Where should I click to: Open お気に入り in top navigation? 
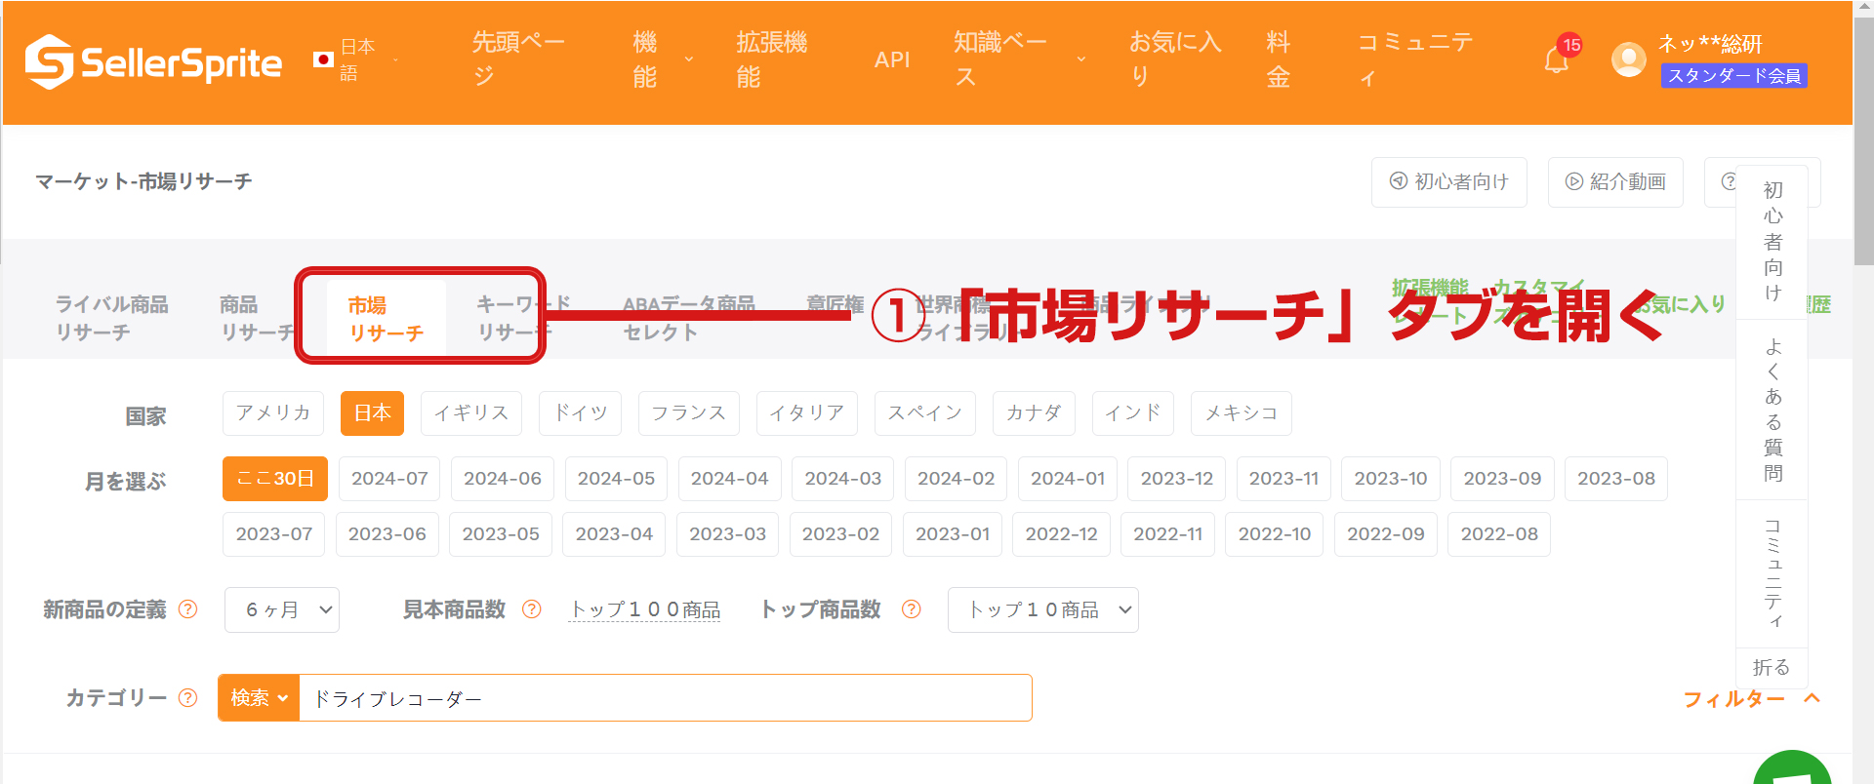1175,59
